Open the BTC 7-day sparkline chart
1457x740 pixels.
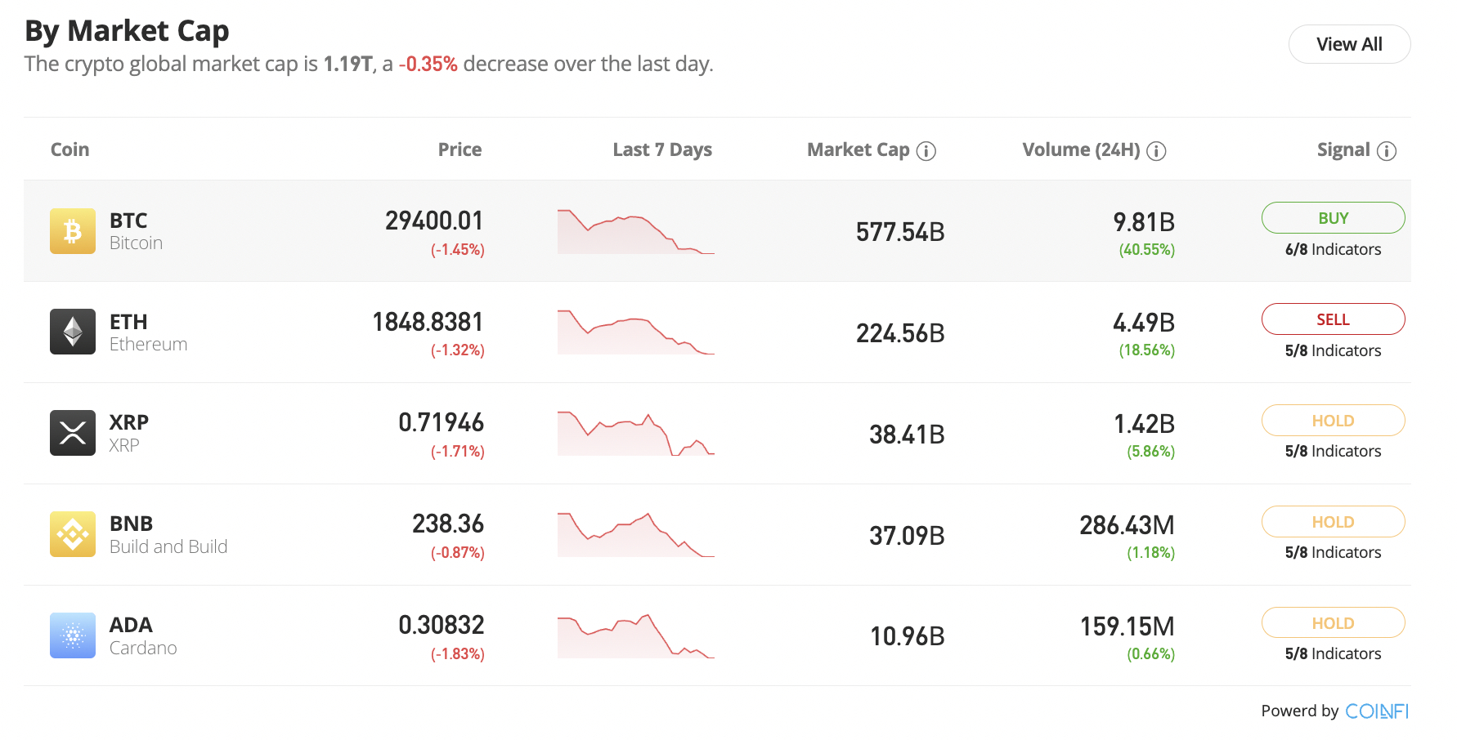coord(636,232)
